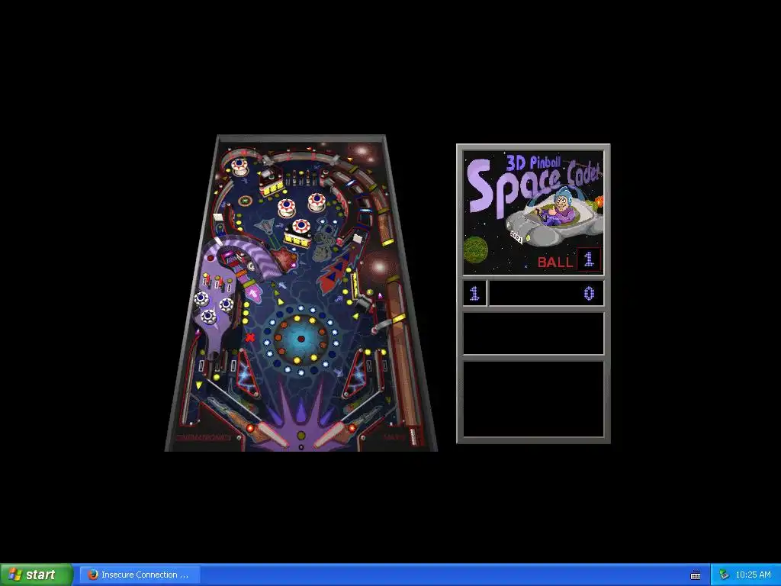Click the BALL label in the info panel
The width and height of the screenshot is (781, 586).
pos(555,262)
